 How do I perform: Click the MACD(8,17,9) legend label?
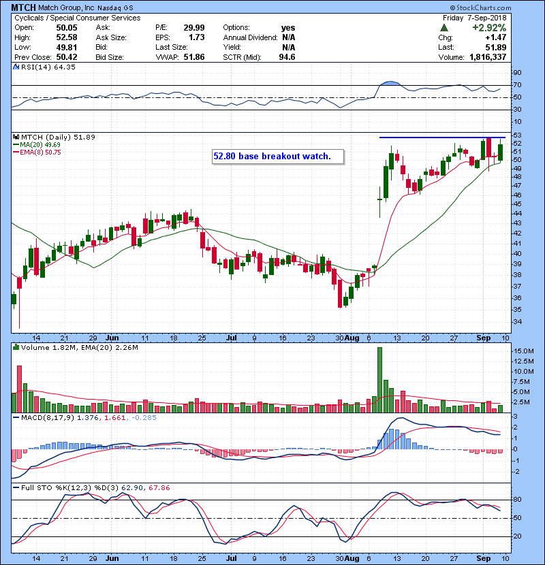point(48,418)
